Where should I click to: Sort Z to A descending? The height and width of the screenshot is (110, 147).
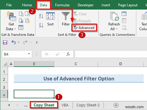(x=41, y=25)
